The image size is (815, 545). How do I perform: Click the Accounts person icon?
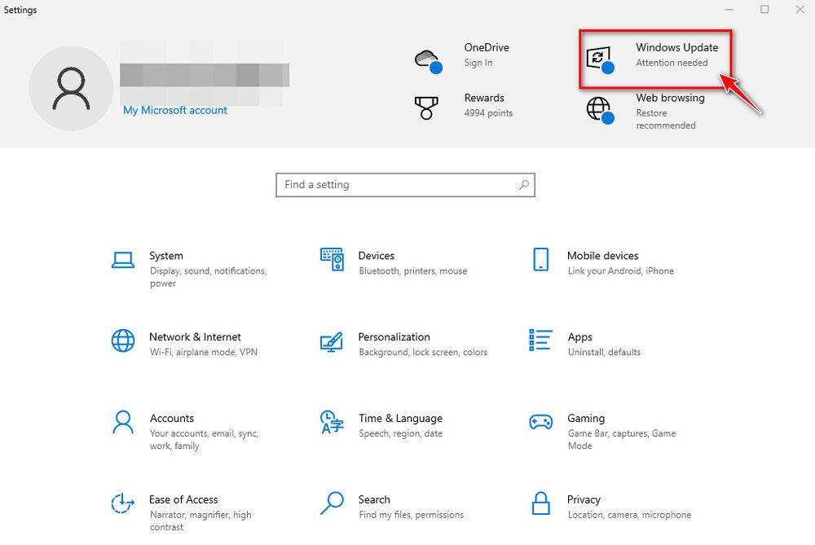[x=123, y=422]
